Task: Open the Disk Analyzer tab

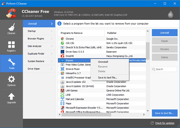Action: [35, 46]
